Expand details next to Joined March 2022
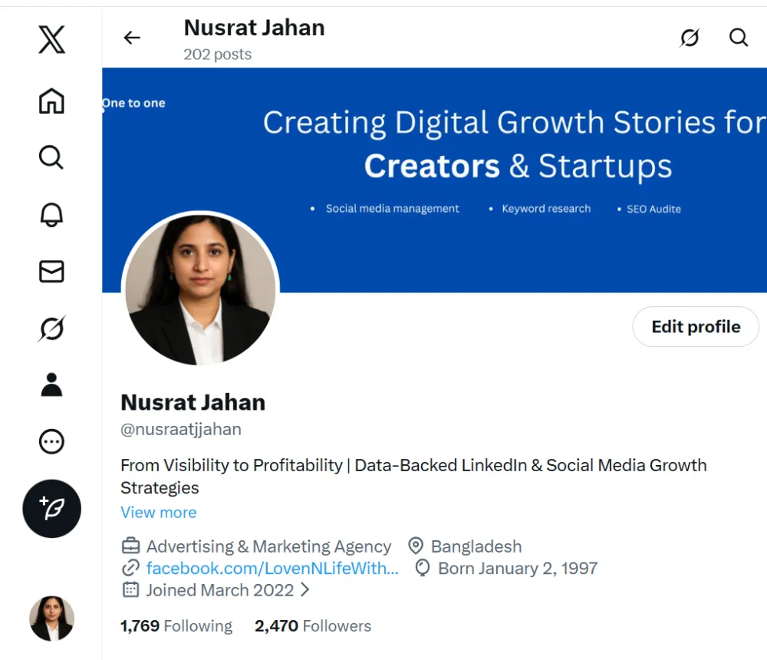767x660 pixels. pos(306,590)
